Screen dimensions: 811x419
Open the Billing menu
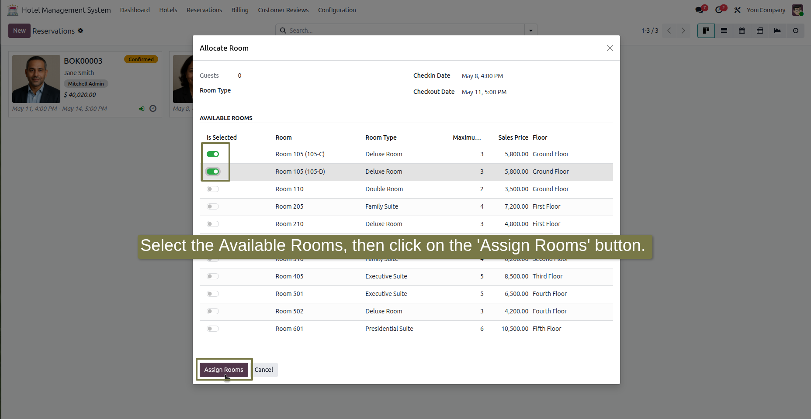click(240, 10)
